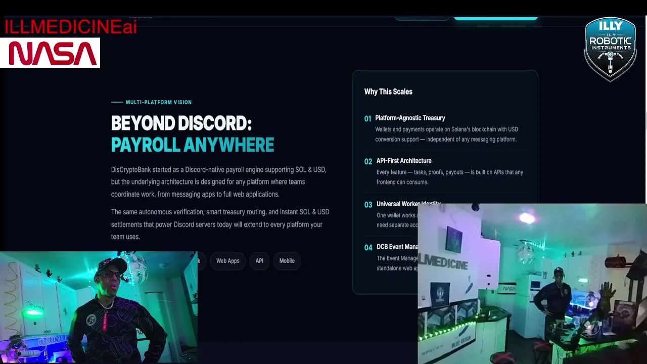Click the page vertical scrollbar thumb
This screenshot has width=647, height=364.
645,121
